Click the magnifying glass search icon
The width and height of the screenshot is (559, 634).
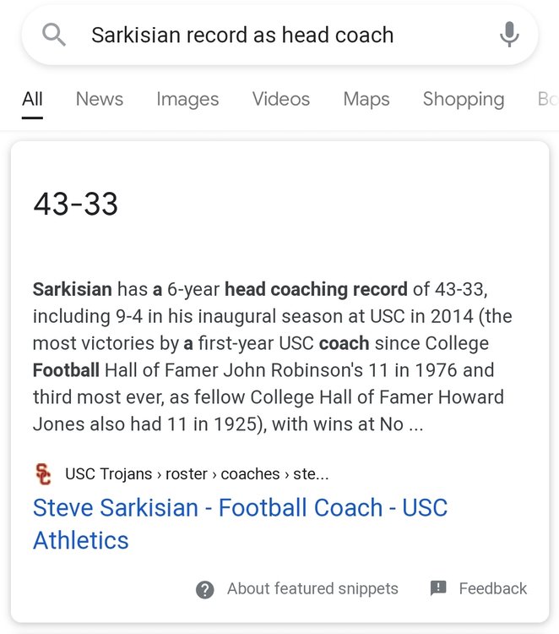pyautogui.click(x=54, y=35)
